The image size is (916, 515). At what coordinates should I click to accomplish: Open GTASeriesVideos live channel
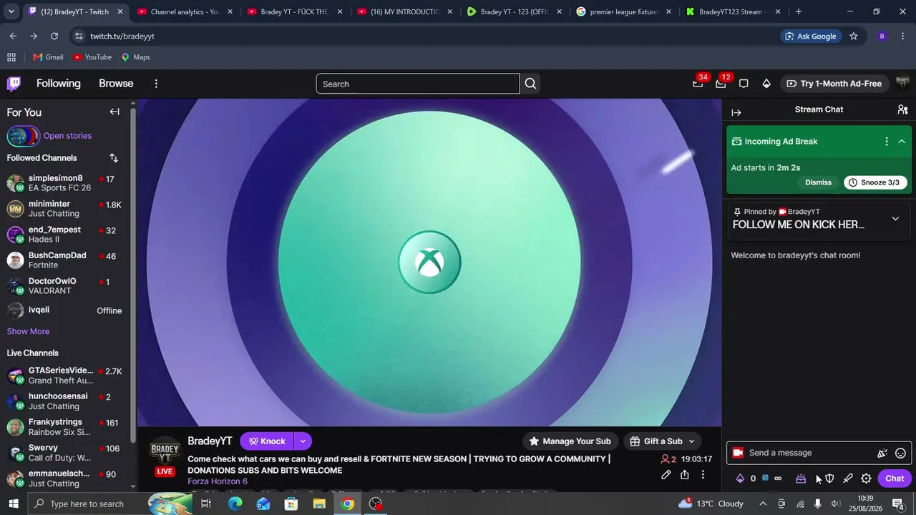click(x=64, y=376)
